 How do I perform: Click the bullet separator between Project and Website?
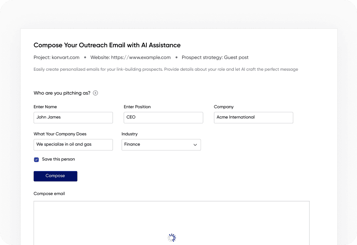click(x=84, y=58)
